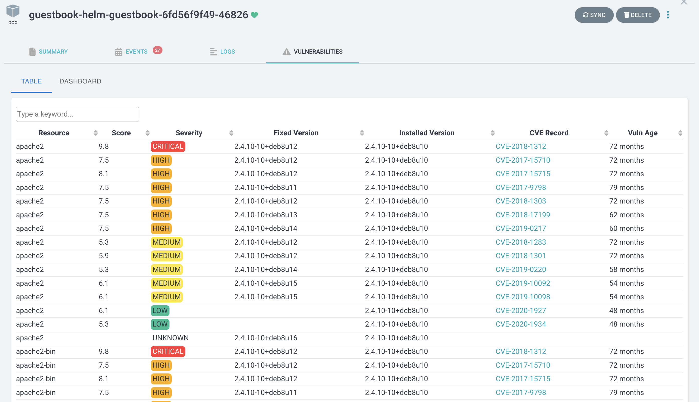This screenshot has width=699, height=402.
Task: Sort by Severity column arrows
Action: (x=231, y=133)
